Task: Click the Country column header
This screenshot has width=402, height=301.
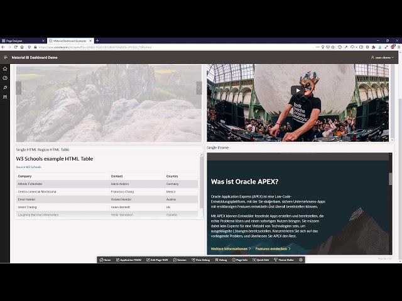Action: click(172, 176)
